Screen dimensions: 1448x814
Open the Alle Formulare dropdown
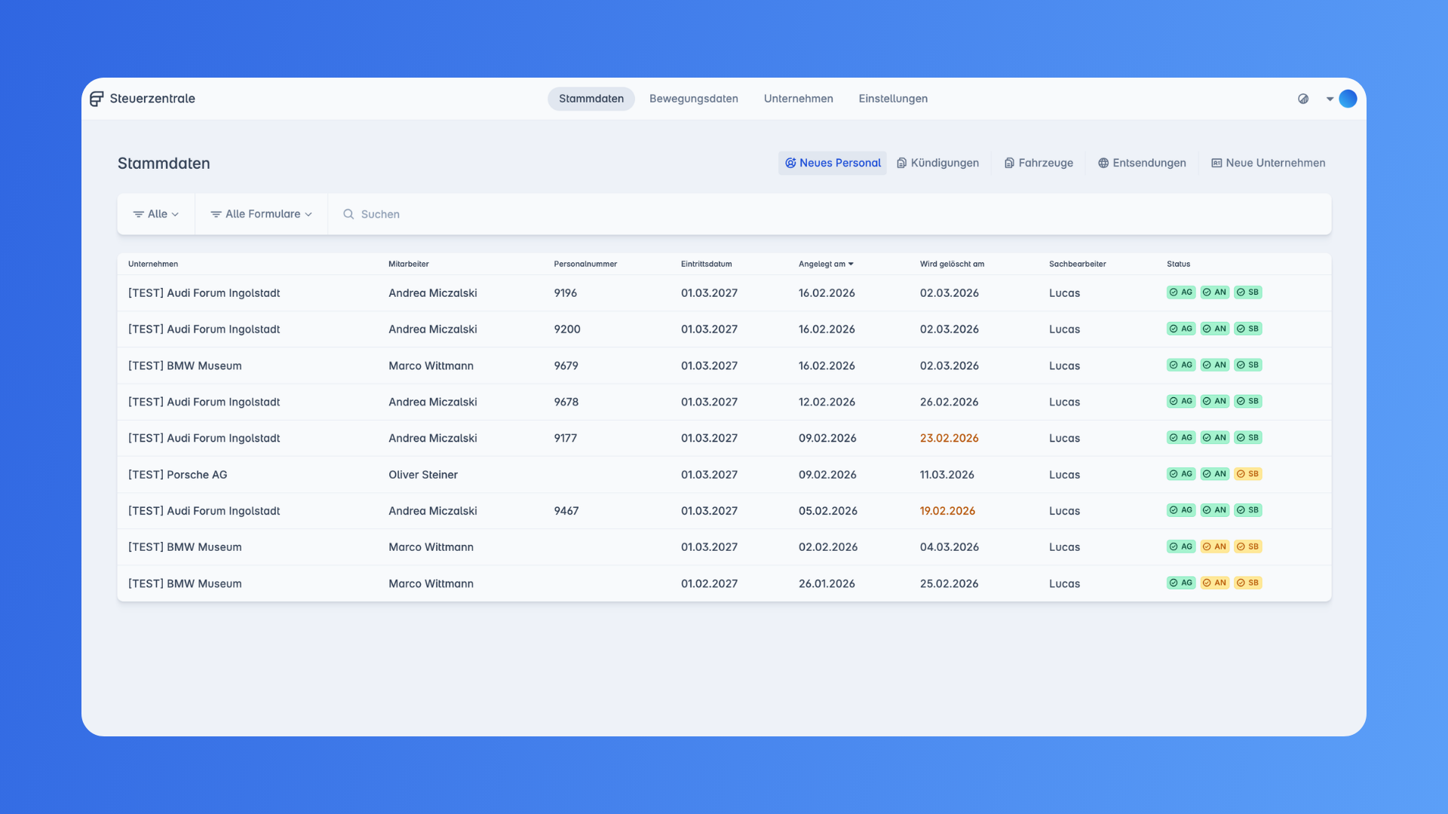click(x=261, y=214)
